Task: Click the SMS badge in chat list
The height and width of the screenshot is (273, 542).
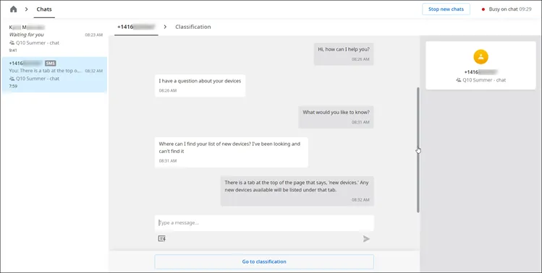Action: (51, 63)
